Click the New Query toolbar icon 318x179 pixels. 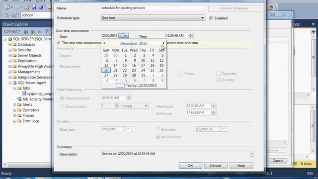click(x=6, y=7)
